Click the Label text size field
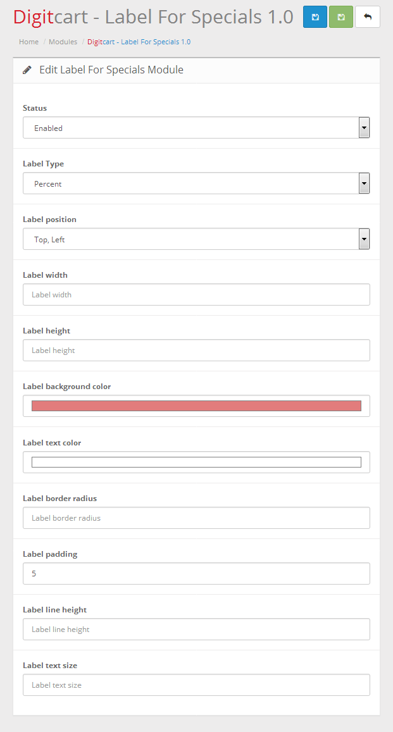Viewport: 393px width, 732px height. click(x=196, y=685)
